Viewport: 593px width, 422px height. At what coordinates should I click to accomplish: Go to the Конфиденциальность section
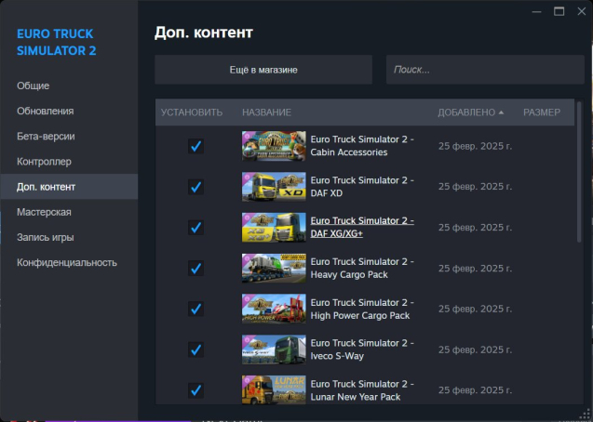point(69,263)
